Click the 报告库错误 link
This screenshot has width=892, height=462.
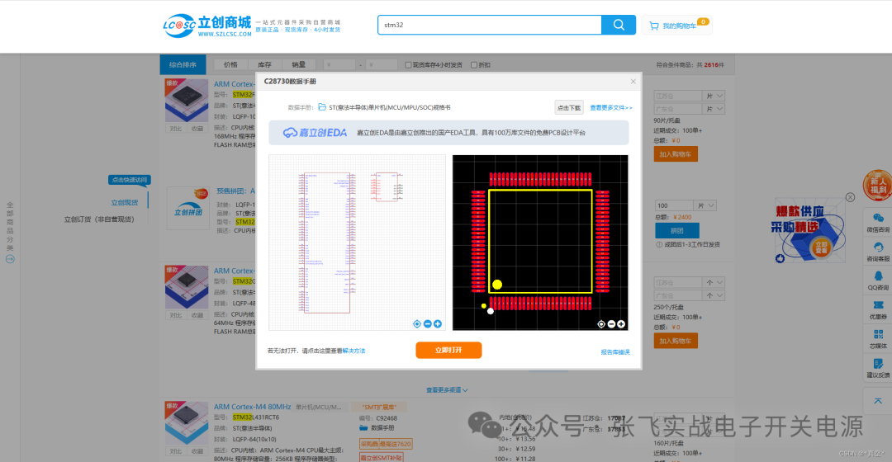[615, 352]
